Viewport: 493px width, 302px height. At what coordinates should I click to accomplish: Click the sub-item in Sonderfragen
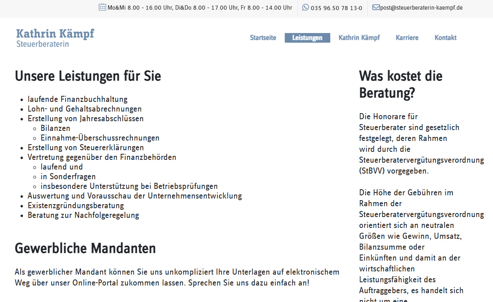pyautogui.click(x=68, y=176)
